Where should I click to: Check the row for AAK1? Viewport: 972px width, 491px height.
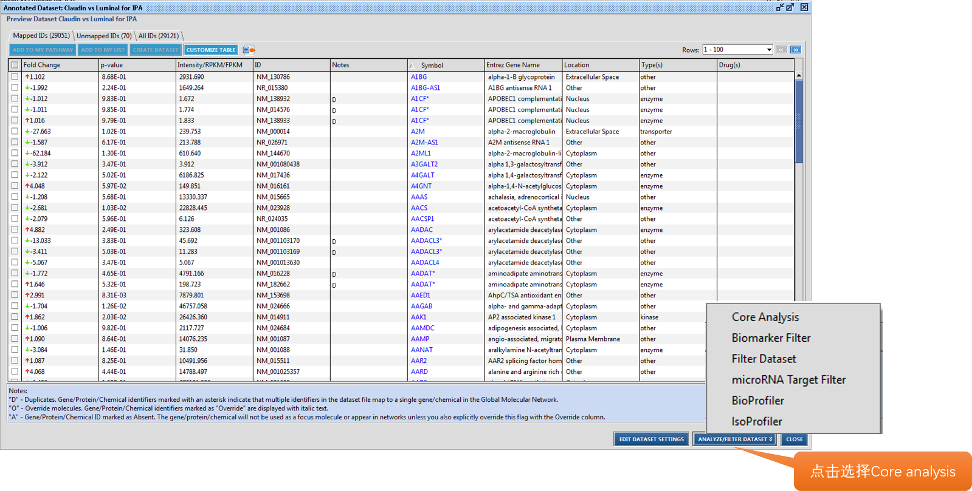click(x=15, y=317)
